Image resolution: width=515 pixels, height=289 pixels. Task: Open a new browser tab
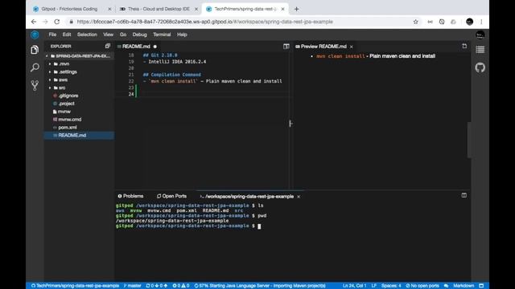[296, 9]
